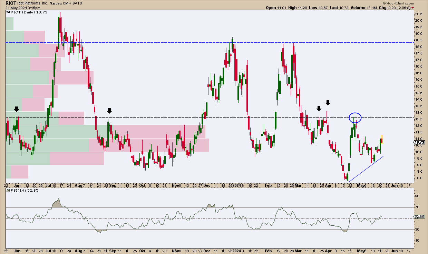Click the 'RIOT (Daily) 10.73' chart legend
This screenshot has width=428, height=254.
click(27, 12)
